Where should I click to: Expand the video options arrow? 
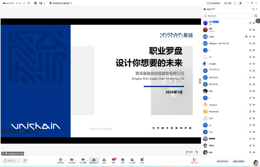[76, 160]
